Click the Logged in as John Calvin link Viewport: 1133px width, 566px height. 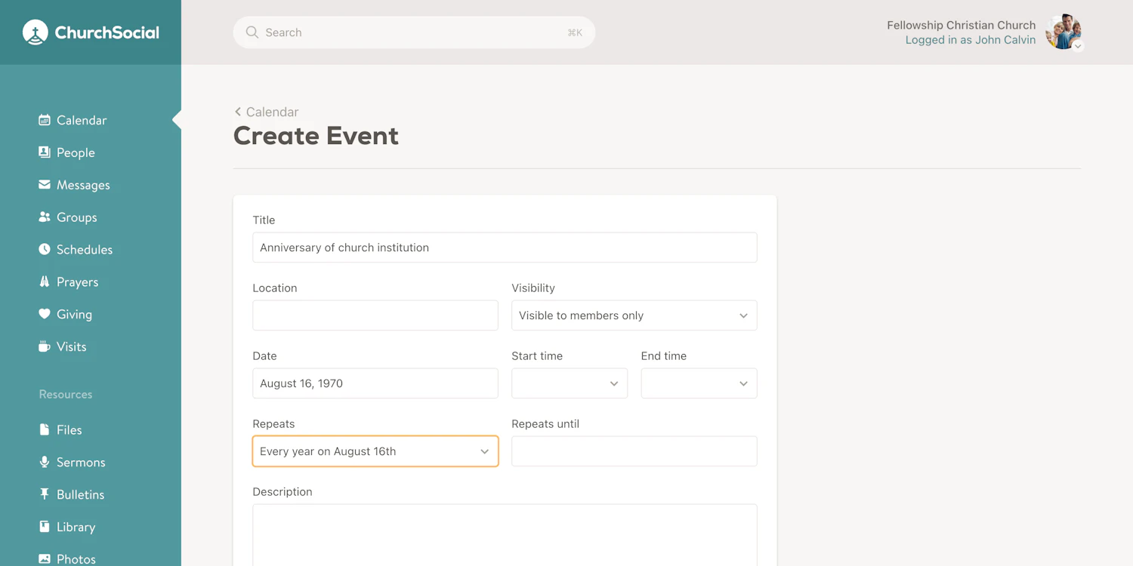point(969,39)
